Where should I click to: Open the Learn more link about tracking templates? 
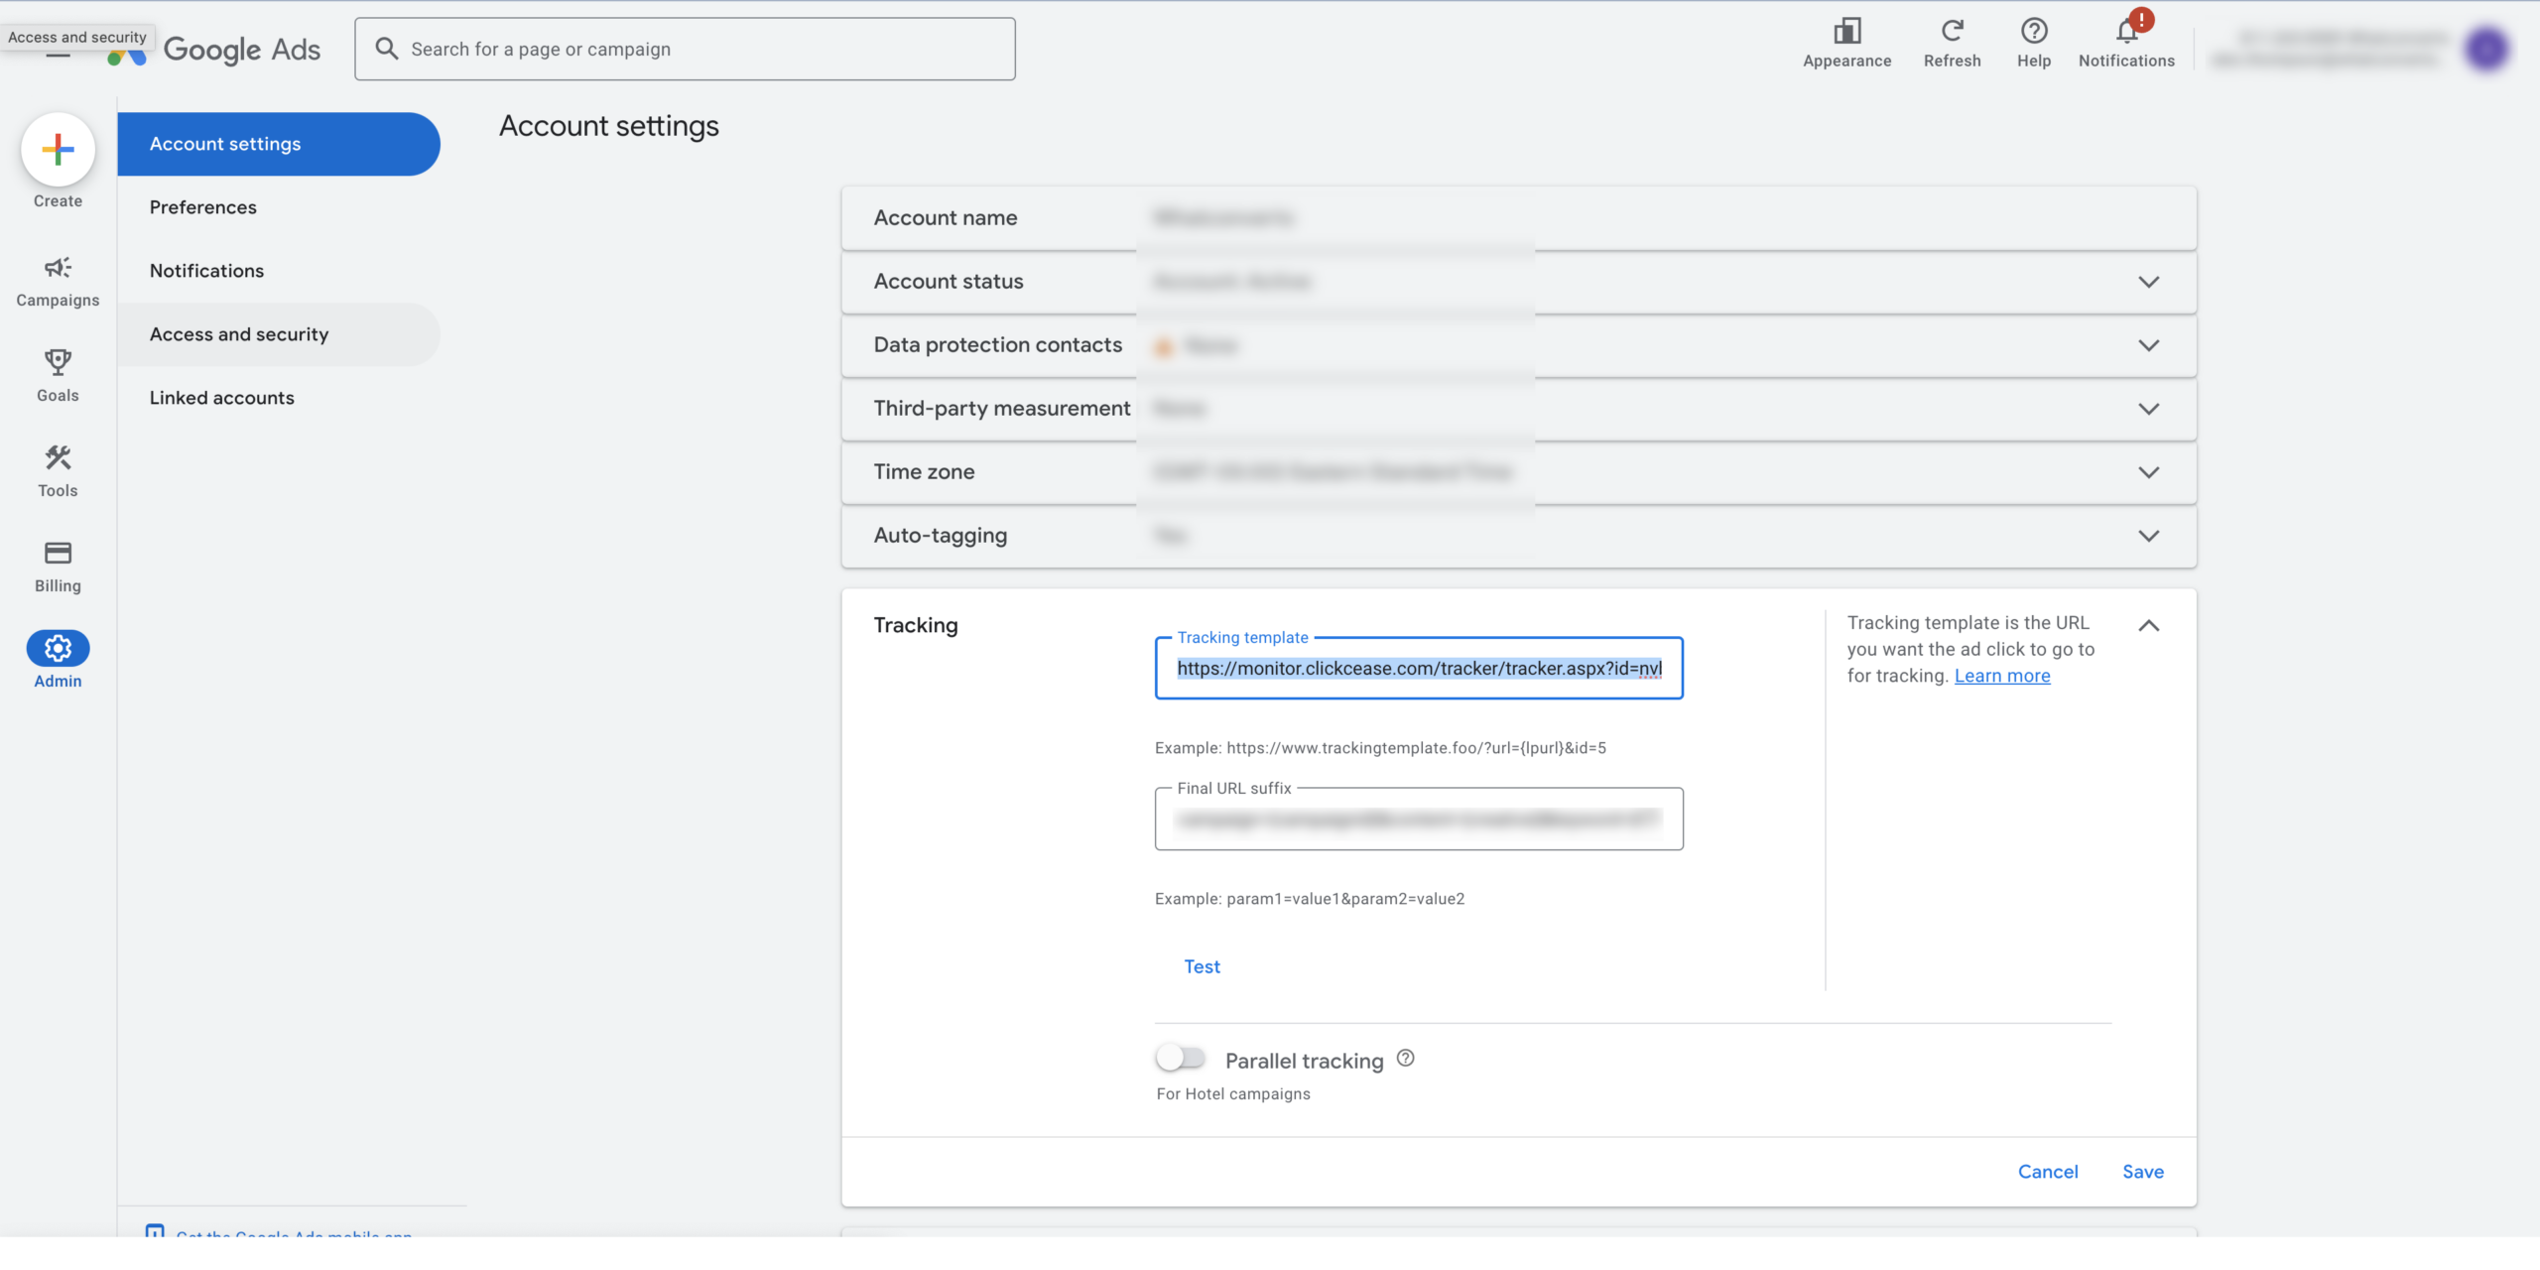[2002, 676]
